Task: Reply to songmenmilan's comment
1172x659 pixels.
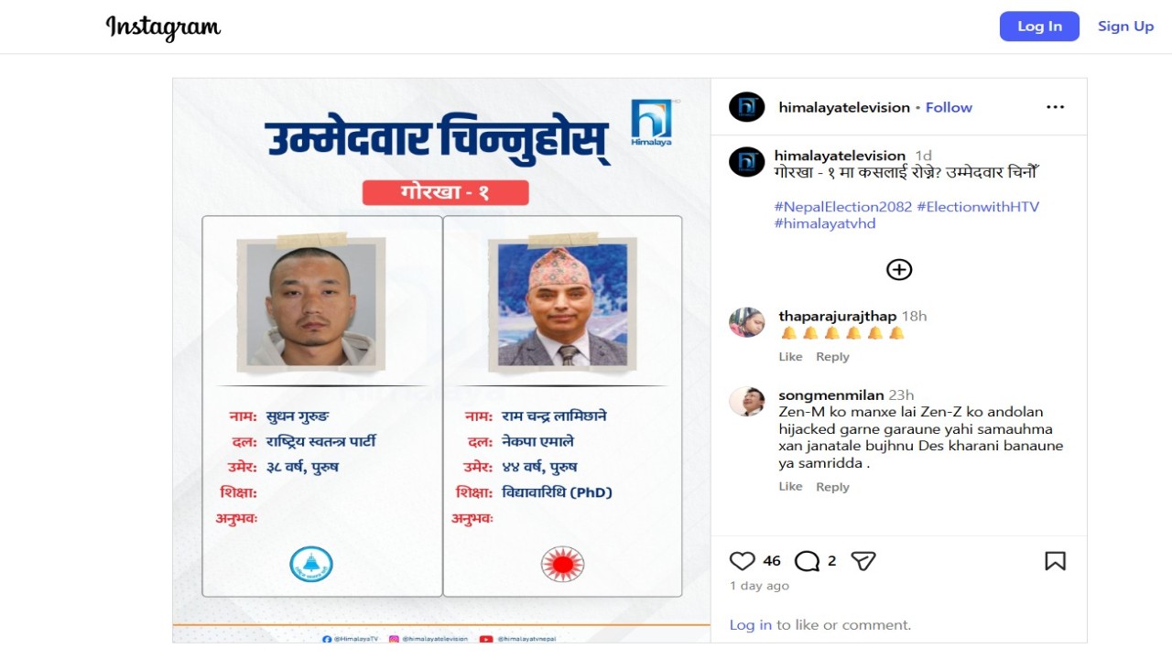Action: (x=832, y=487)
